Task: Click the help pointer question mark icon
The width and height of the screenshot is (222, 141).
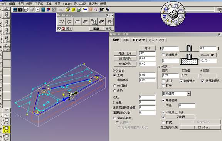Action: point(108,10)
